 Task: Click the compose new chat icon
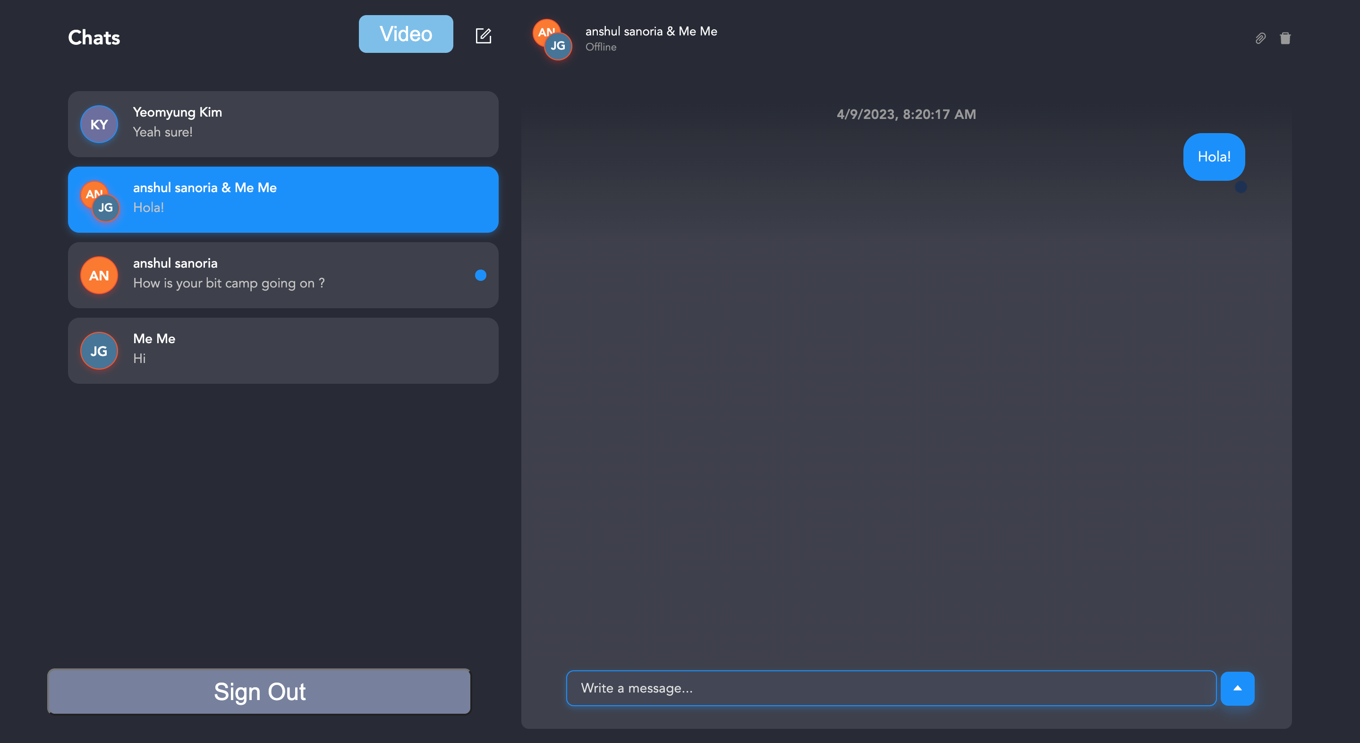(483, 36)
